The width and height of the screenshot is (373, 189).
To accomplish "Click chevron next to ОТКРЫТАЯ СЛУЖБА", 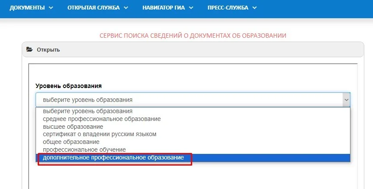I will (126, 8).
